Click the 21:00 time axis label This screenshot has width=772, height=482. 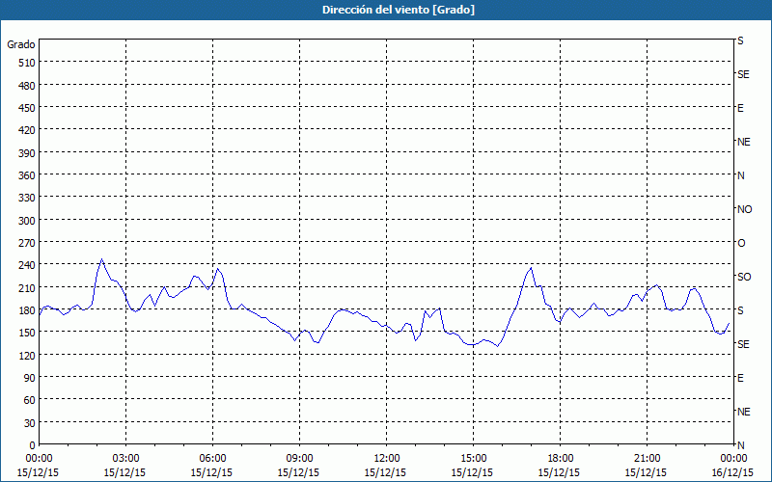coord(647,459)
